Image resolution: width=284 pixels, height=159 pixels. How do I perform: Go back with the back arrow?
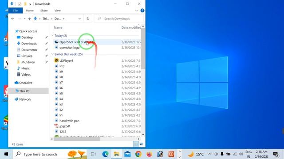pyautogui.click(x=12, y=19)
